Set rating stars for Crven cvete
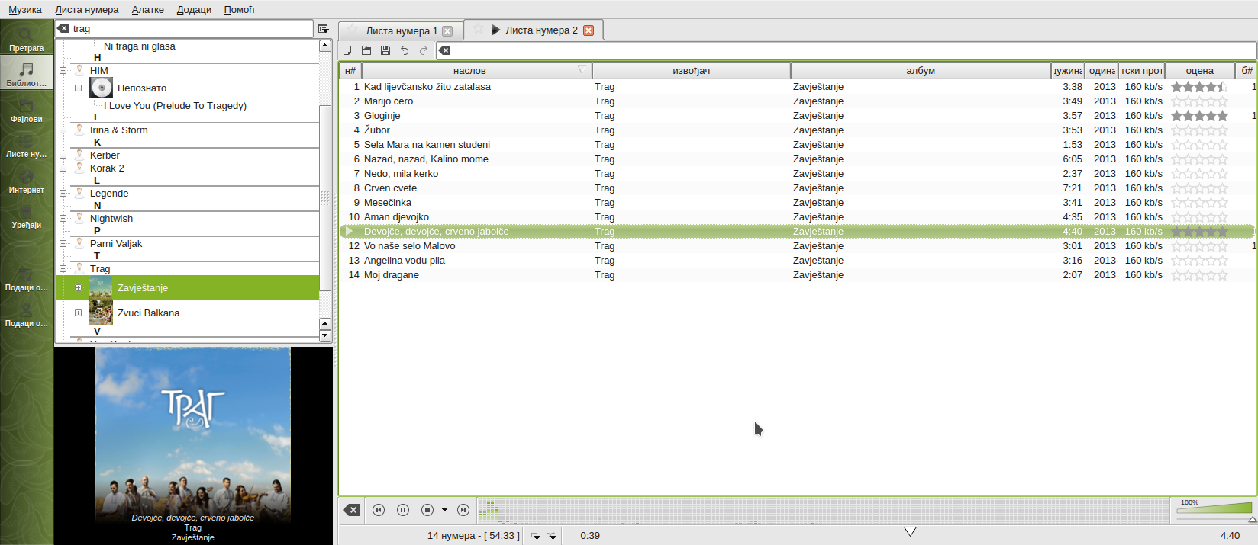 click(x=1199, y=188)
